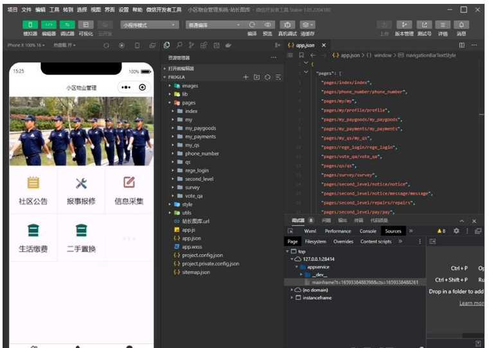This screenshot has height=348, width=491.
Task: Toggle the editor panel button
Action: [49, 25]
